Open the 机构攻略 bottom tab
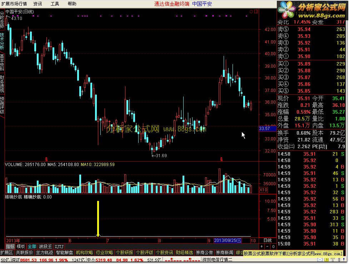Viewport: 349px width, 264px height. coord(84,253)
